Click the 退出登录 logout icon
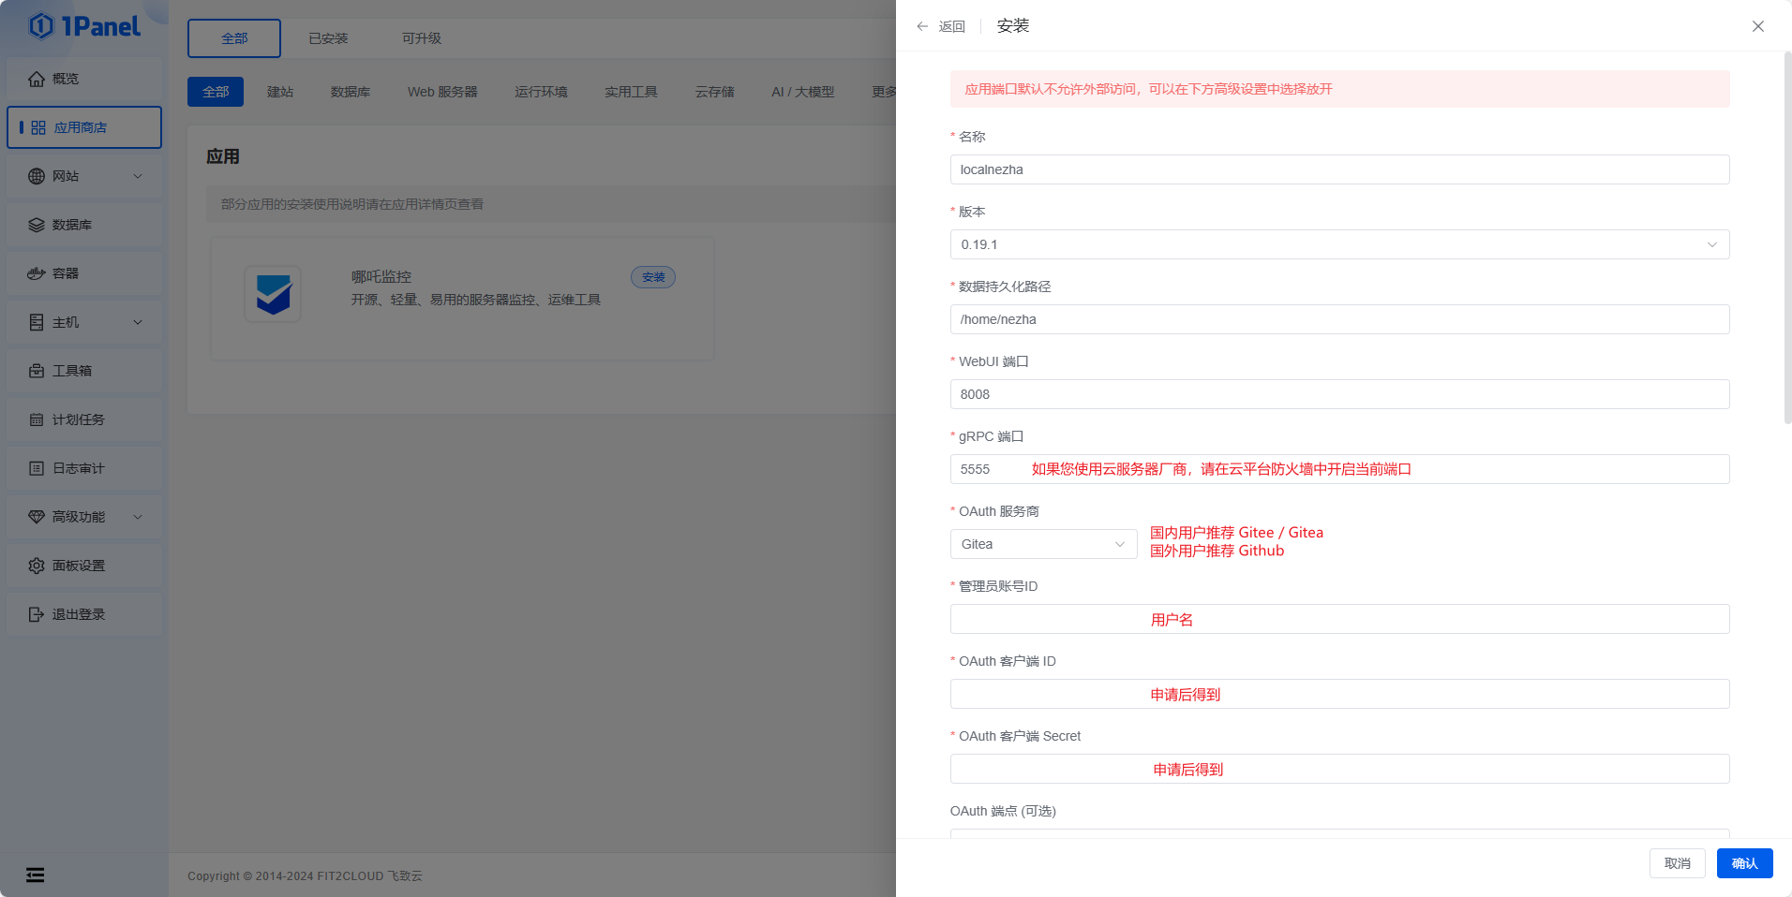The height and width of the screenshot is (897, 1792). pyautogui.click(x=37, y=614)
